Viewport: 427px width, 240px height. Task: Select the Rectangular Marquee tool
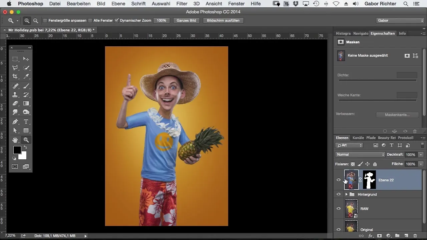pyautogui.click(x=15, y=59)
